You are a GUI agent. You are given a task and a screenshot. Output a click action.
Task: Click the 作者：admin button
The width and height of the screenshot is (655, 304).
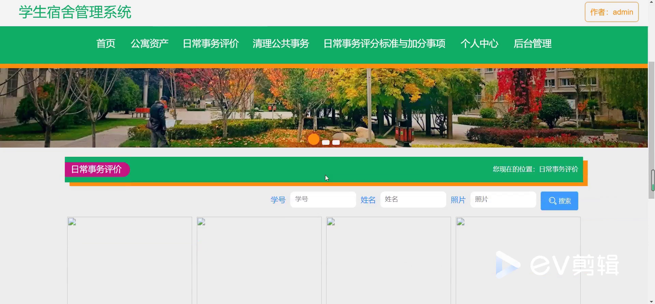coord(612,12)
